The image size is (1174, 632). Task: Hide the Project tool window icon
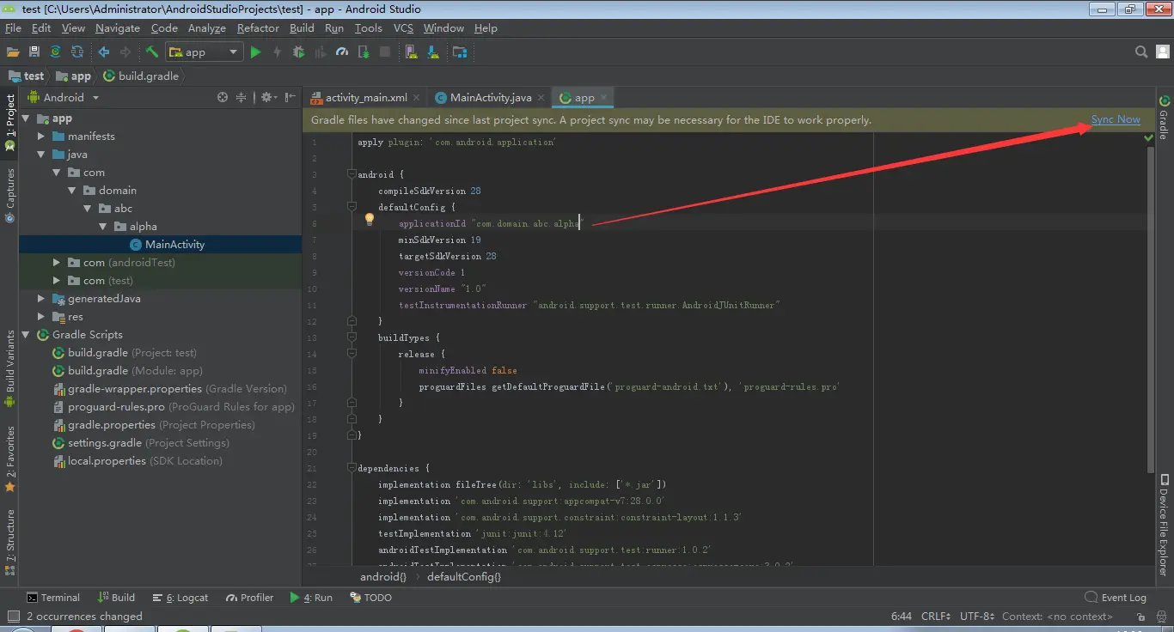[x=290, y=98]
